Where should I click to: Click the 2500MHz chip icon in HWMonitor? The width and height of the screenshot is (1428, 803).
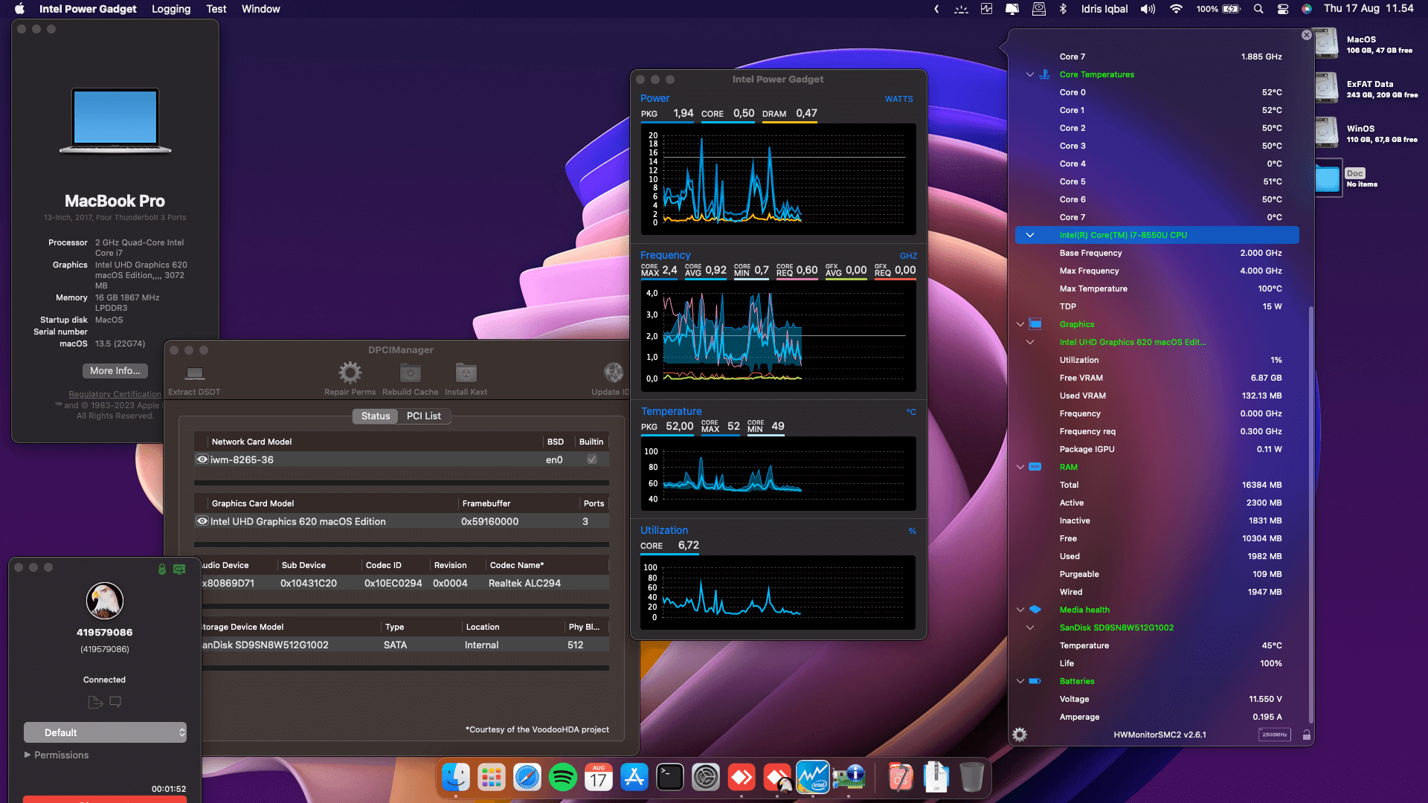tap(1274, 735)
